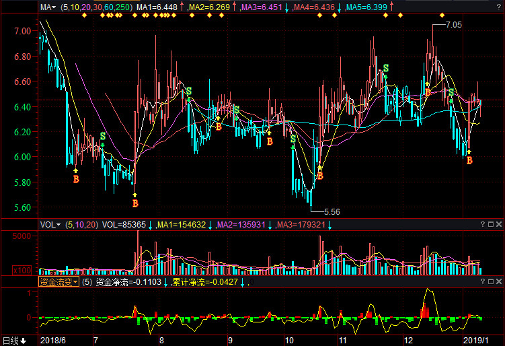Viewport: 505px width, 346px height.
Task: Click the 资金流变 parameter (5)
Action: pyautogui.click(x=87, y=282)
